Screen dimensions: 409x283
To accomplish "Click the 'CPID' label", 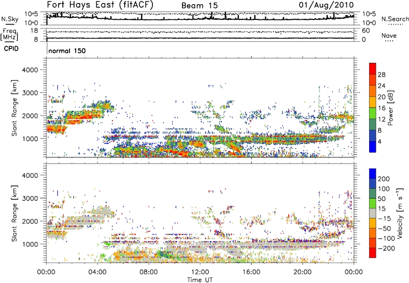I will coord(11,49).
